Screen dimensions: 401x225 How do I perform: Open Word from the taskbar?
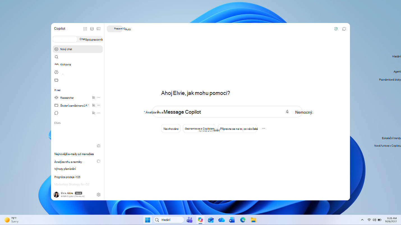point(232,220)
